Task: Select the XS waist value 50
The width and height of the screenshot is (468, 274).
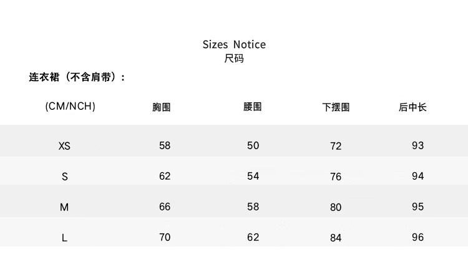Action: click(253, 145)
